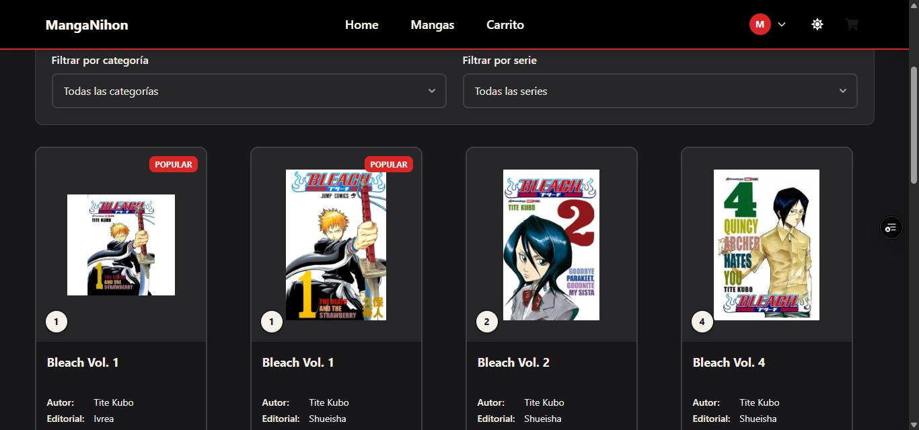The width and height of the screenshot is (919, 430).
Task: Open the Home nav item
Action: pos(362,25)
